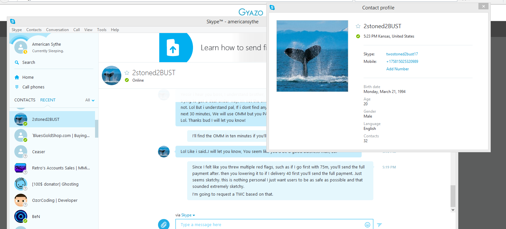The width and height of the screenshot is (506, 229).
Task: Click [100$ donator] Ghosting avatar
Action: tap(21, 184)
